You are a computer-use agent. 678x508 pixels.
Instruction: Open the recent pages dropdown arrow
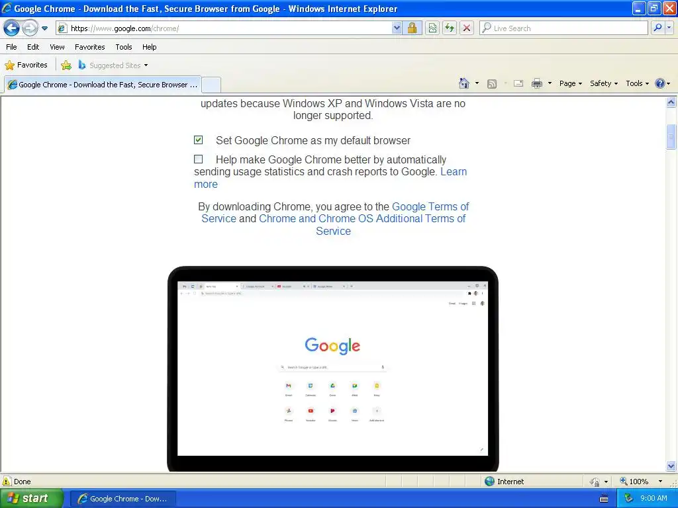tap(44, 28)
